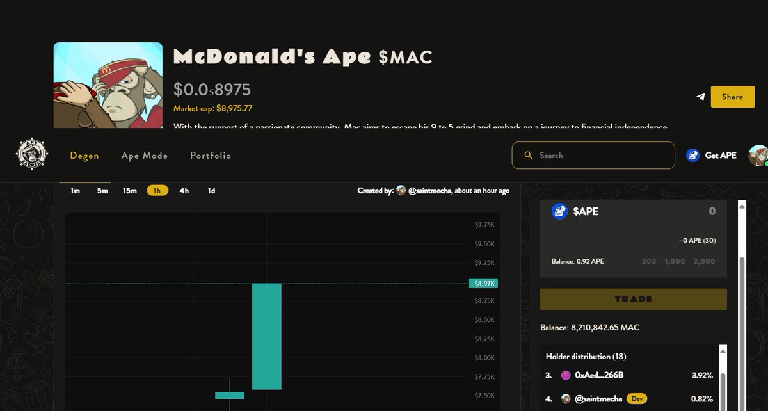Select the 1h chart timeframe

pyautogui.click(x=157, y=191)
